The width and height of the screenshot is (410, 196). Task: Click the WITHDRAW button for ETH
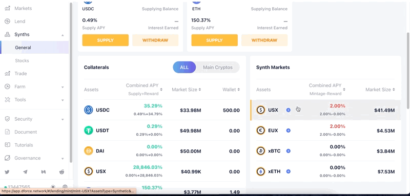pyautogui.click(x=264, y=40)
